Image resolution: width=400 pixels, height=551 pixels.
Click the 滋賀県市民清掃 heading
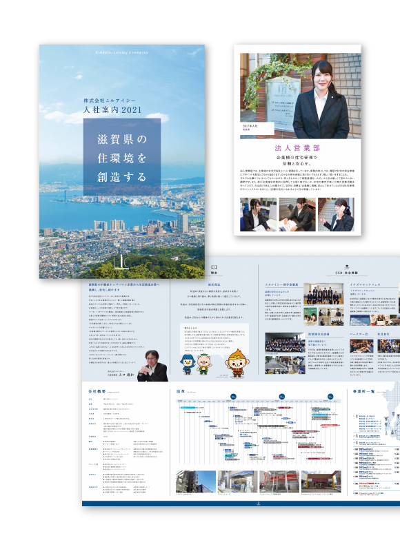tap(319, 334)
